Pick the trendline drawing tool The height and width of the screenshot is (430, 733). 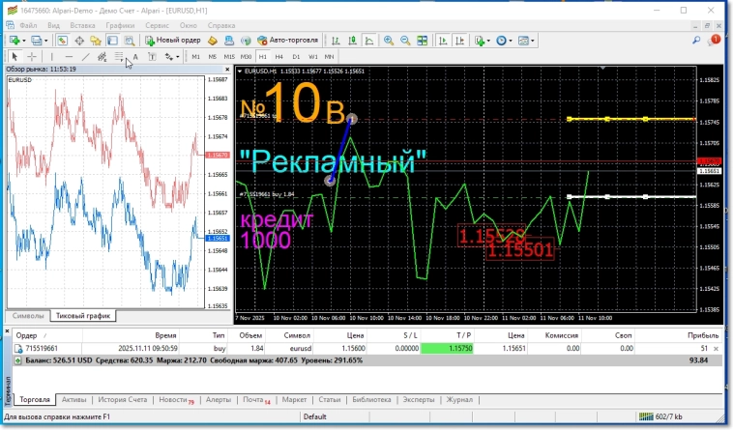coord(85,57)
